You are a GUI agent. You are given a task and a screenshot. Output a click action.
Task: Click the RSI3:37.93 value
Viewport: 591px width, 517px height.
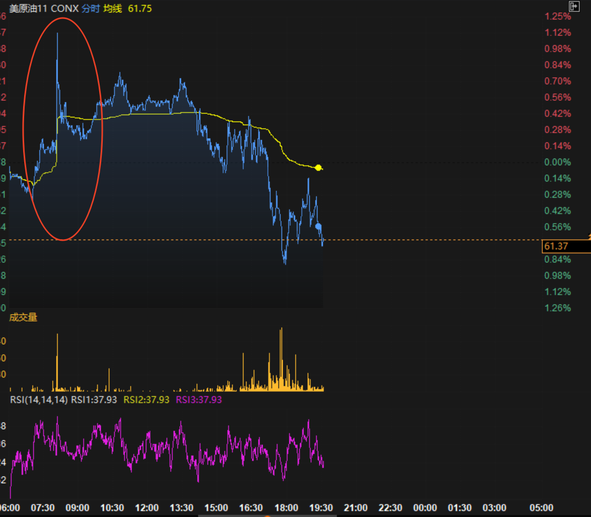point(199,400)
